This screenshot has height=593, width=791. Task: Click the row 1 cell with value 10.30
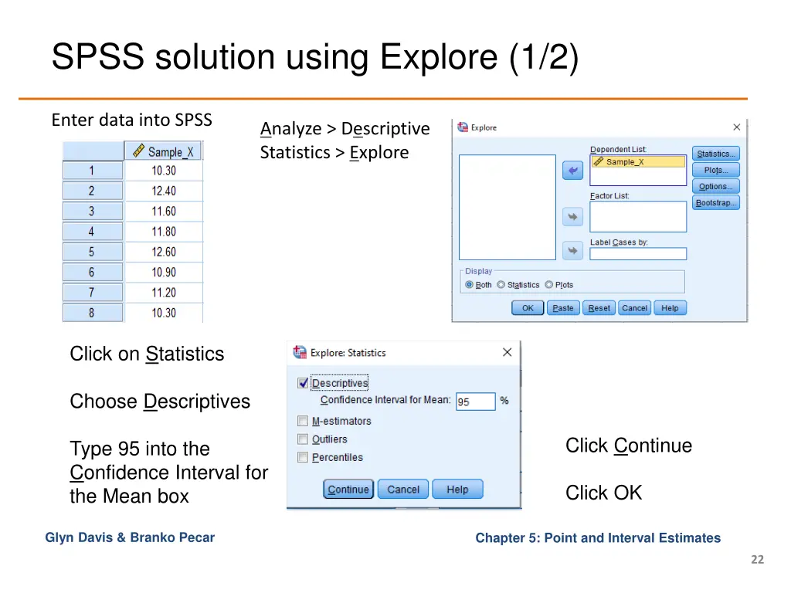164,171
